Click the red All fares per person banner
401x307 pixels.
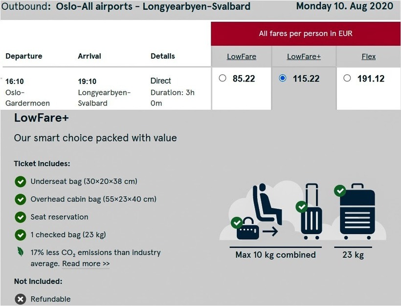tap(306, 34)
